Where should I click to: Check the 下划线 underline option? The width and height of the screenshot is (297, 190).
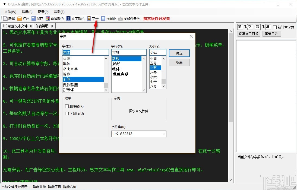[67, 113]
